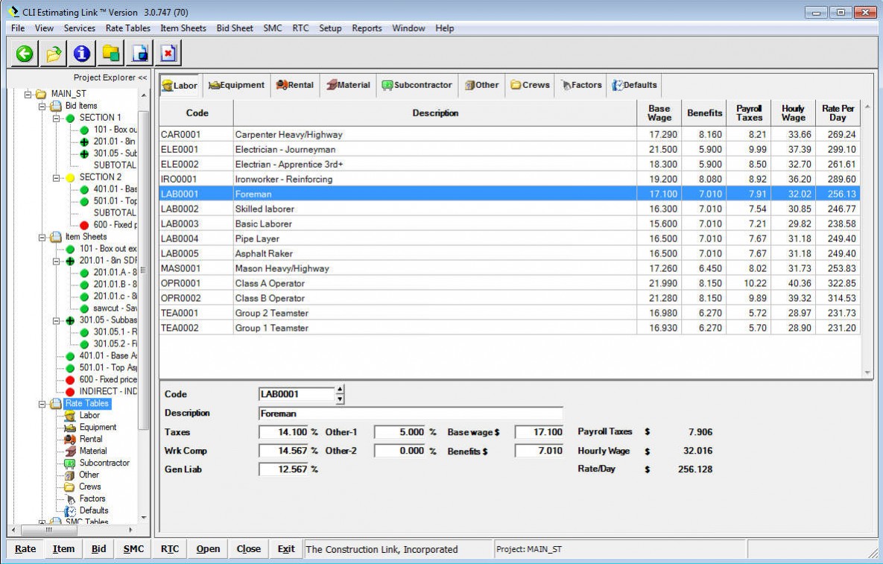Click the Item button in bottom bar
883x564 pixels.
pyautogui.click(x=63, y=549)
